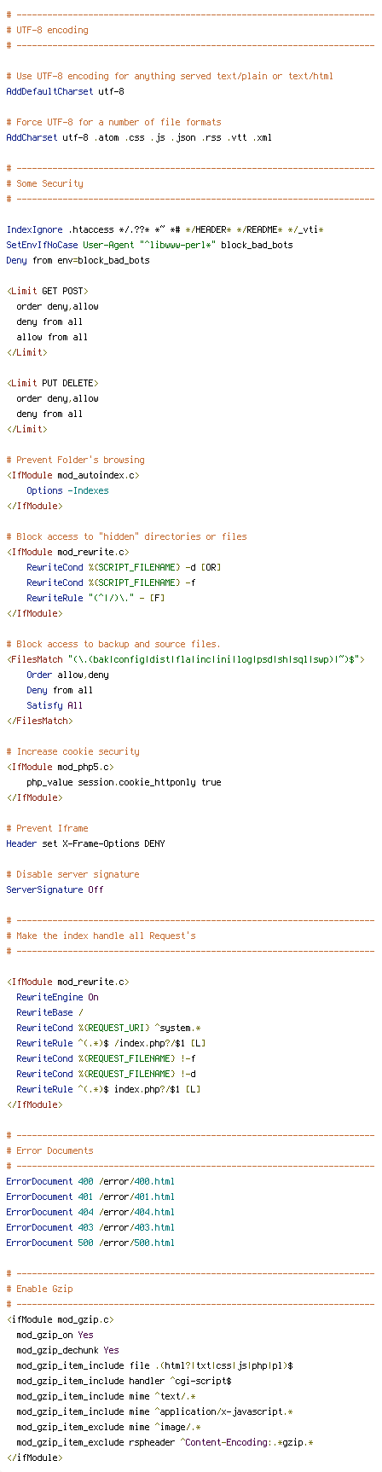Click the ServerSignature Off directive
Screen dimensions: 382x1472
[55, 890]
